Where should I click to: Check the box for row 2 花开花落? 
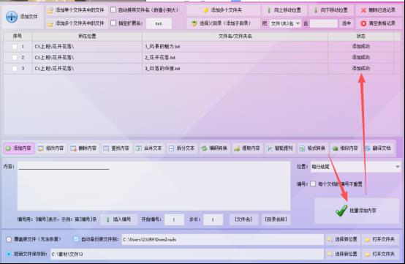tap(15, 58)
